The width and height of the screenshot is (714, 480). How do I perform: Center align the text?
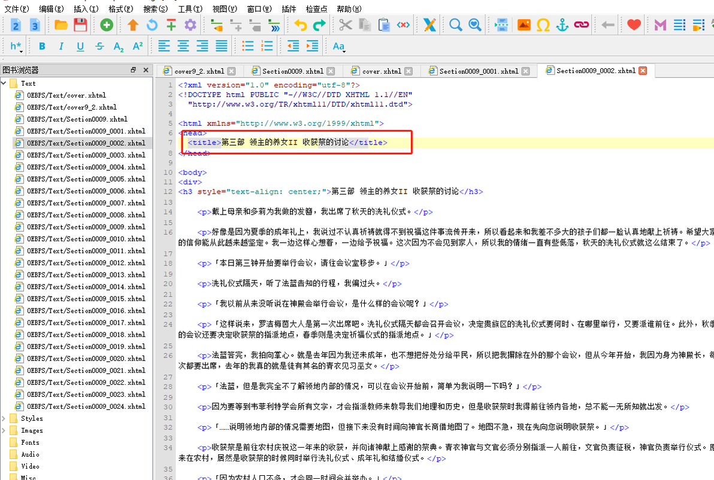(x=183, y=46)
